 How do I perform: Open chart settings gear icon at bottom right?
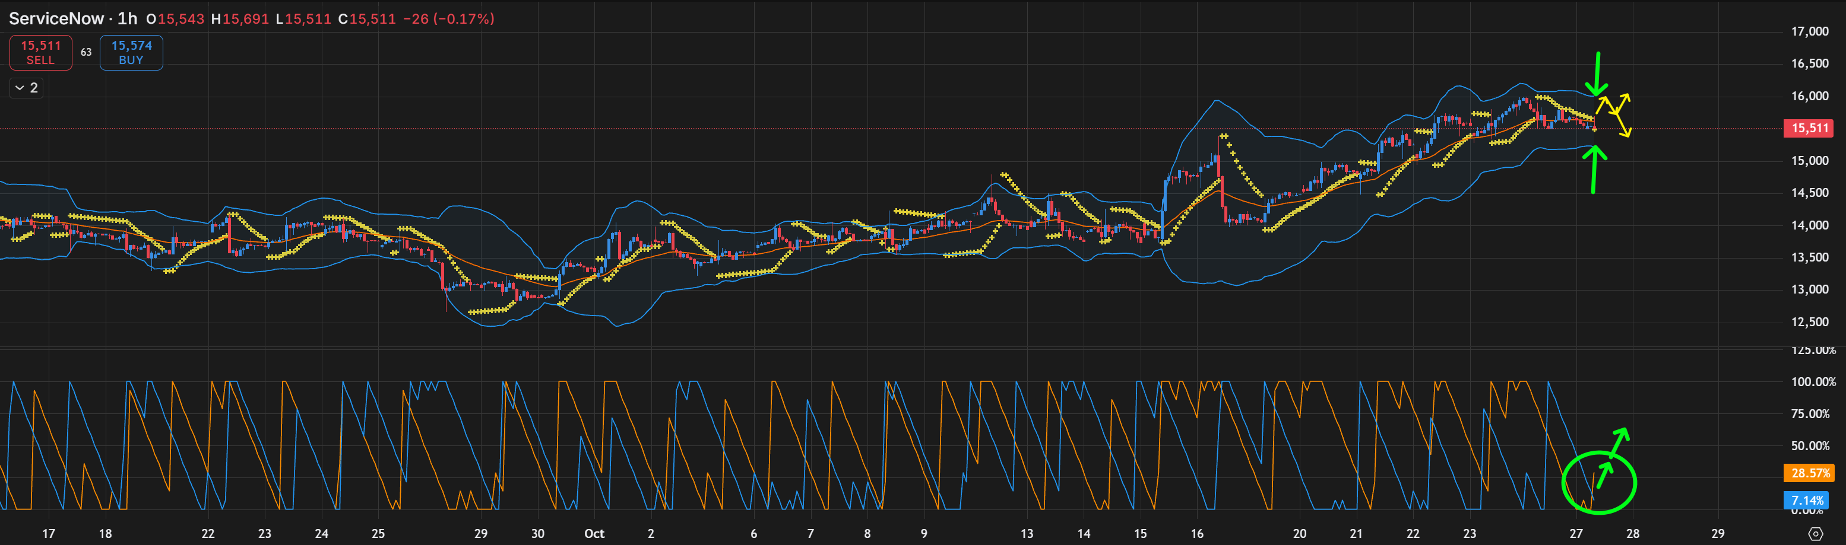point(1815,534)
